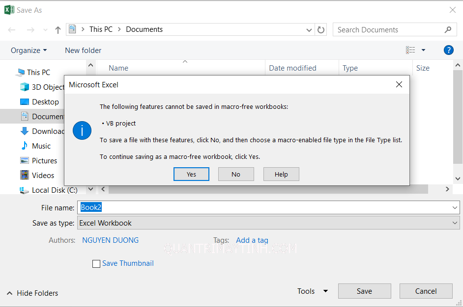Sort files by Size column

423,68
